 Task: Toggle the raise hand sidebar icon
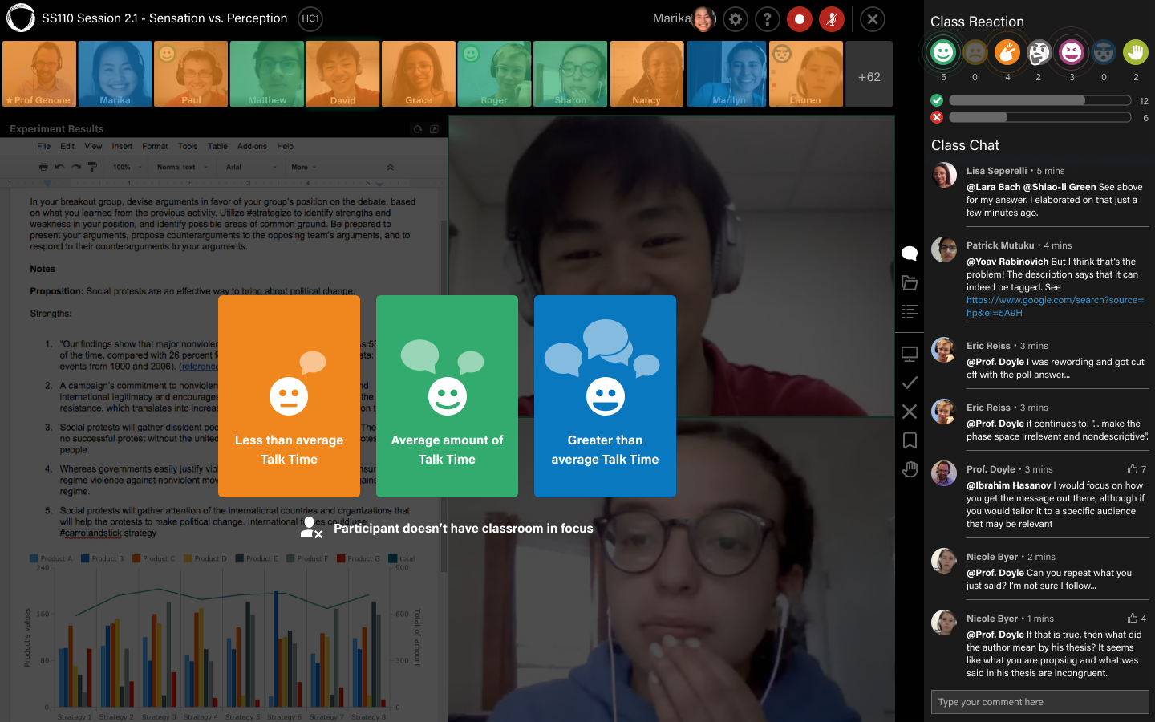coord(910,469)
